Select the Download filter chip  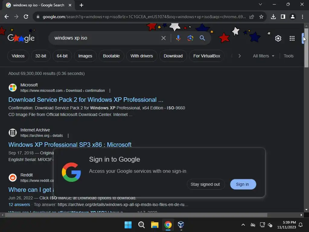[x=173, y=56]
